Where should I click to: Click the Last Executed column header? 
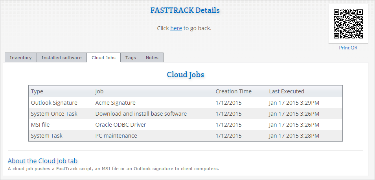pos(287,91)
